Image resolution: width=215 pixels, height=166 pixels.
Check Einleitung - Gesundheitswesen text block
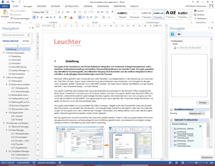(173, 133)
